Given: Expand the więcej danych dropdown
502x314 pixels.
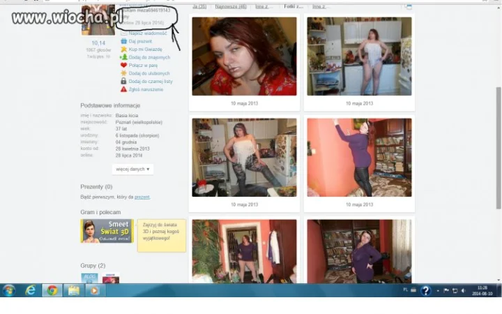Looking at the screenshot, I should (133, 169).
